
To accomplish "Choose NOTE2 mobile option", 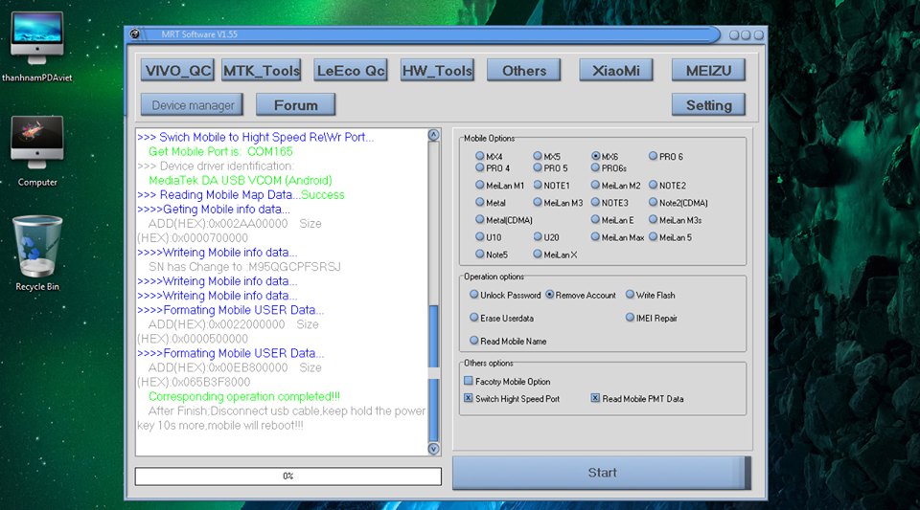I will pos(653,185).
